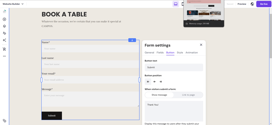272x125 pixels.
Task: Click the globe language icon in the top bar
Action: [x=252, y=4]
